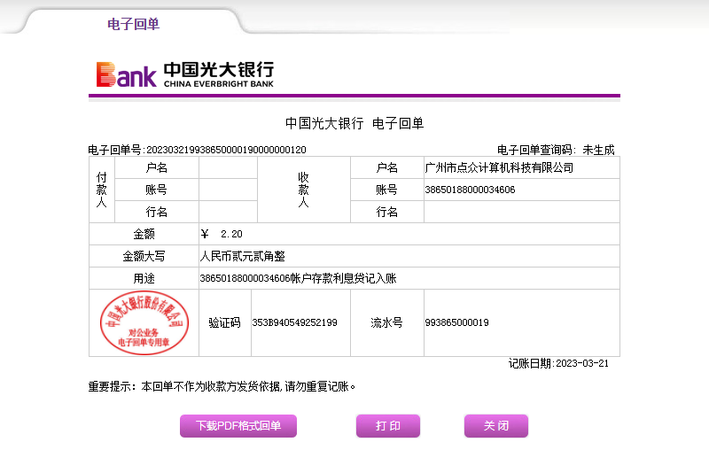Click the 收款人 label cell
Viewport: 709px width, 473px height.
(303, 190)
